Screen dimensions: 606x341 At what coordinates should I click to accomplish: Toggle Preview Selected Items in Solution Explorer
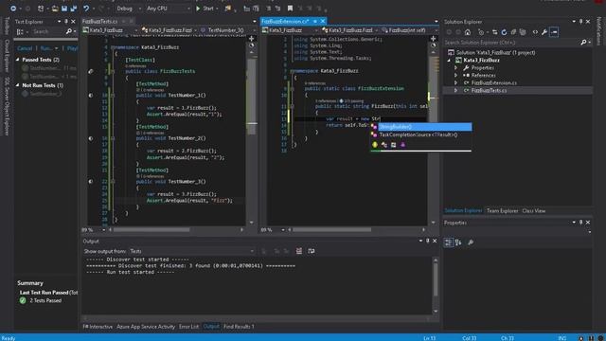(554, 32)
